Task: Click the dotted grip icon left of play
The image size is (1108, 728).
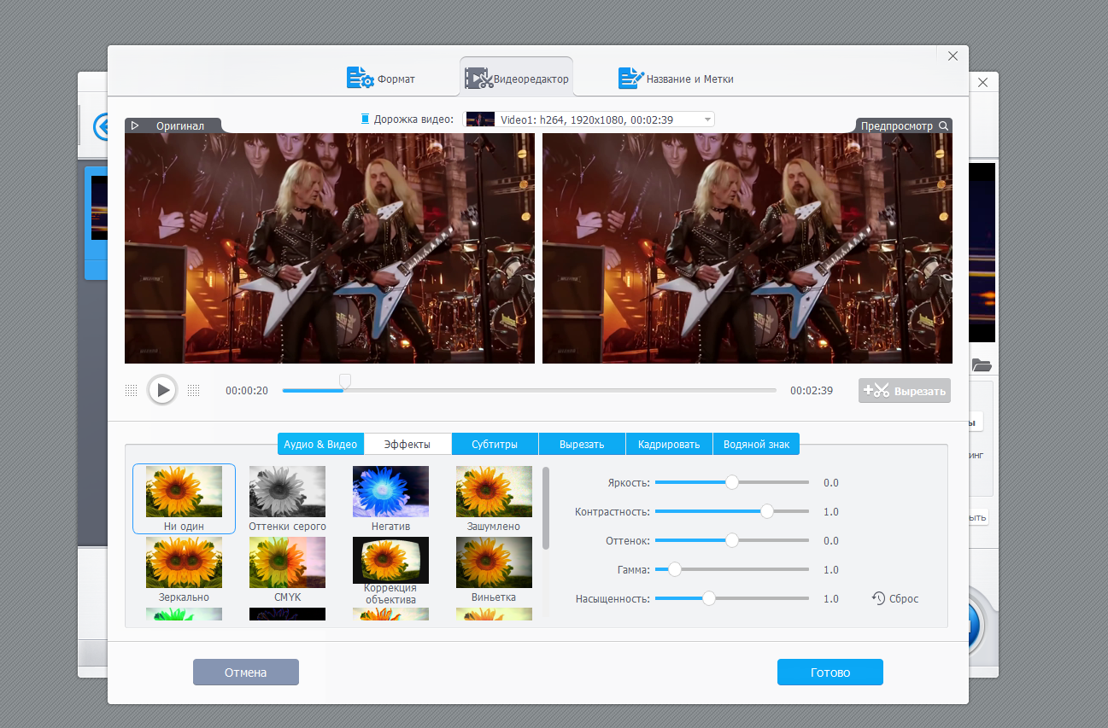Action: coord(131,390)
